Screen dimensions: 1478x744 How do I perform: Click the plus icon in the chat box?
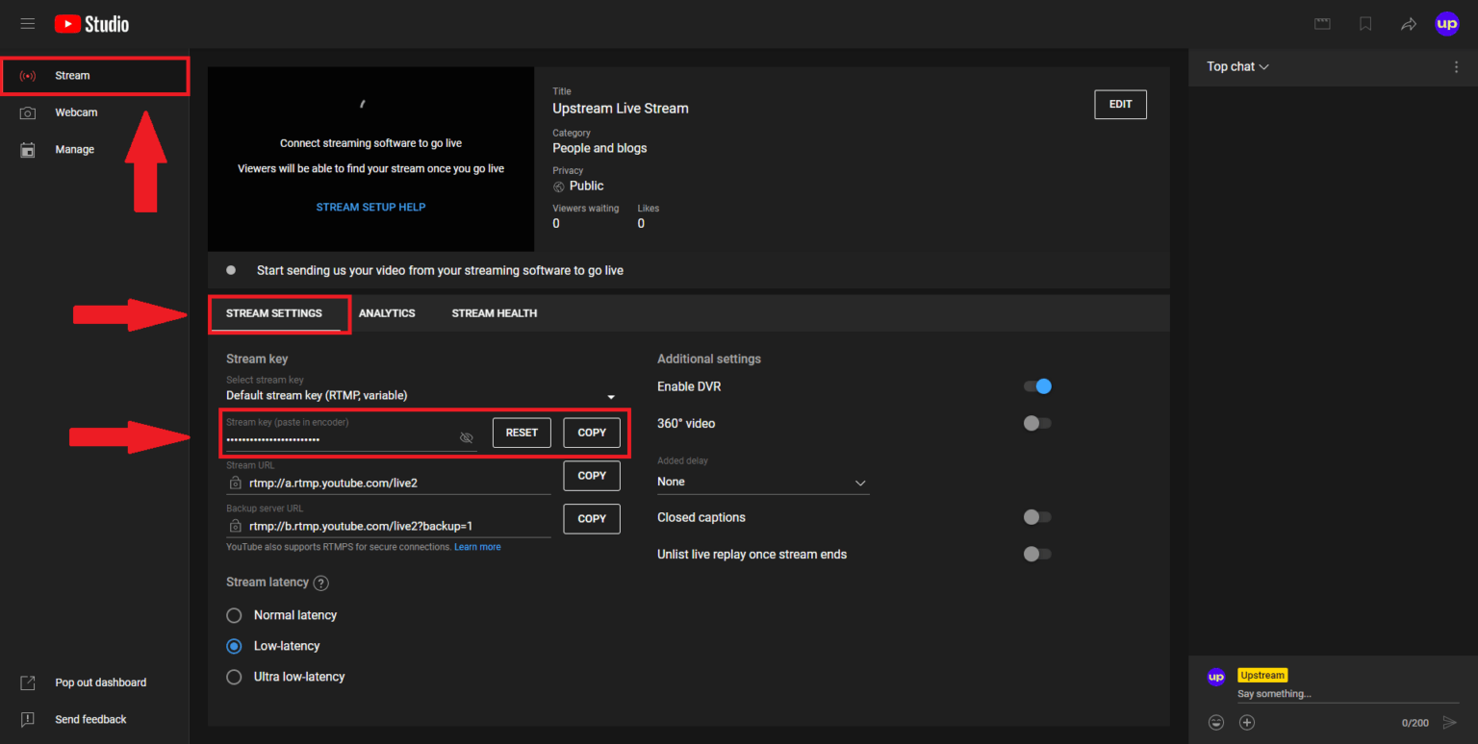(x=1246, y=722)
